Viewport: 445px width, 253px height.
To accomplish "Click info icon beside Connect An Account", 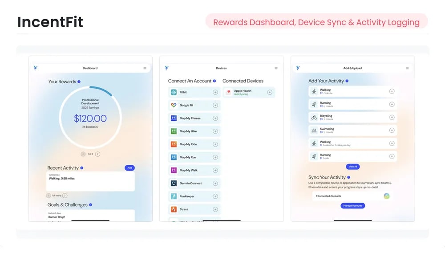I will pyautogui.click(x=214, y=81).
